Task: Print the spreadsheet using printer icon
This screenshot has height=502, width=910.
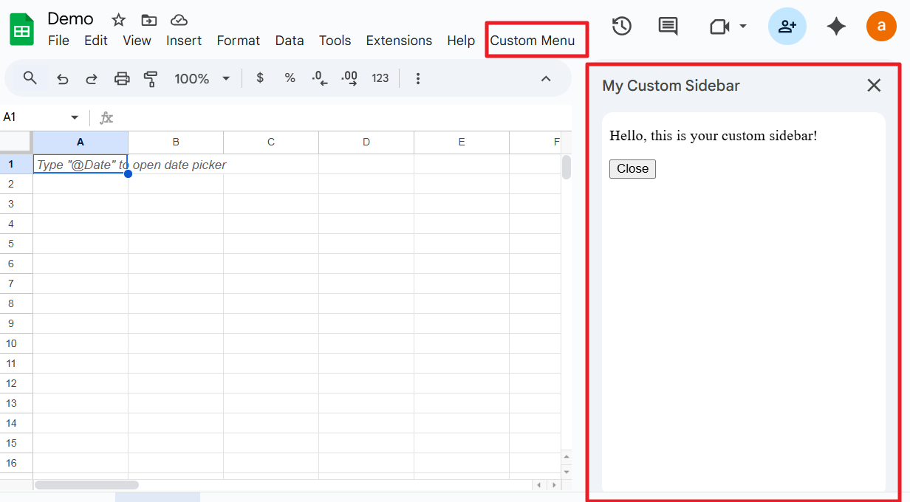Action: point(122,79)
